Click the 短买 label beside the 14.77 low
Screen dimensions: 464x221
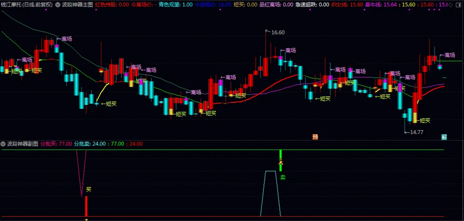(x=425, y=120)
